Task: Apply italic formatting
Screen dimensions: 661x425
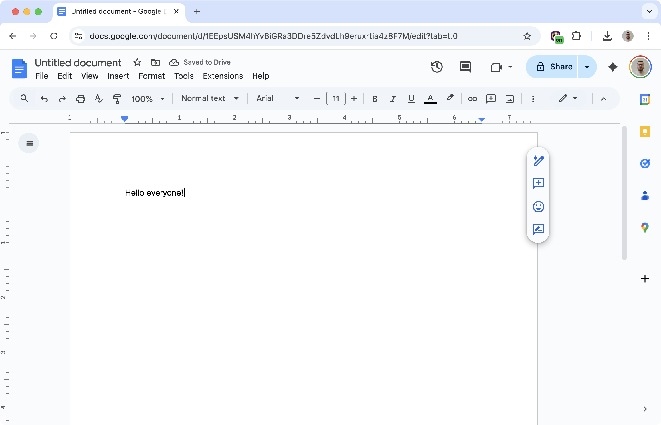Action: [x=393, y=99]
